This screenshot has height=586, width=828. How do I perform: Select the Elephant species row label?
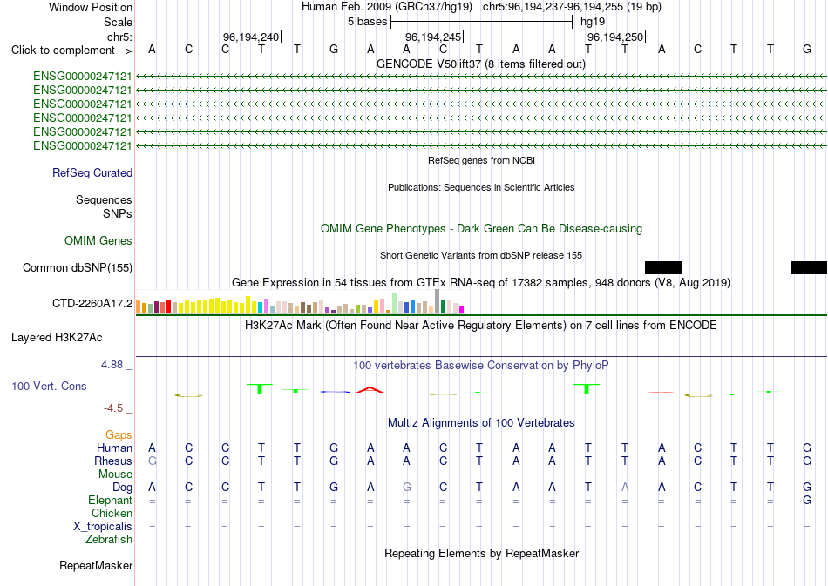point(111,500)
